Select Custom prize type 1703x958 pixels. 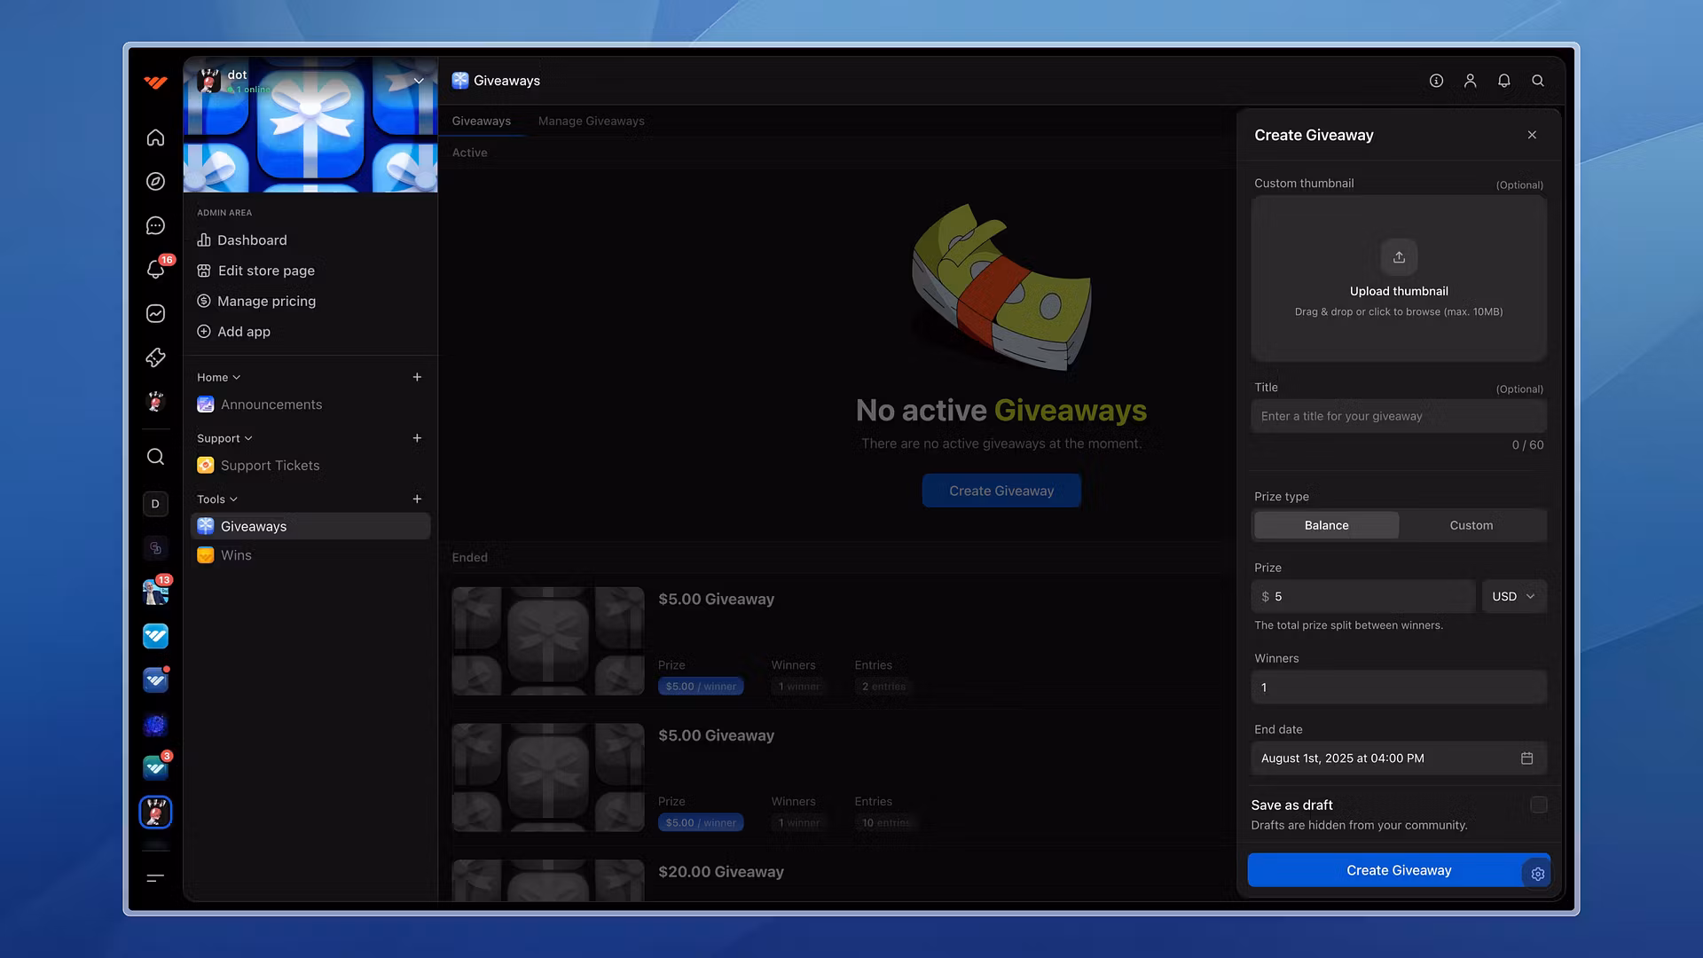click(x=1471, y=525)
